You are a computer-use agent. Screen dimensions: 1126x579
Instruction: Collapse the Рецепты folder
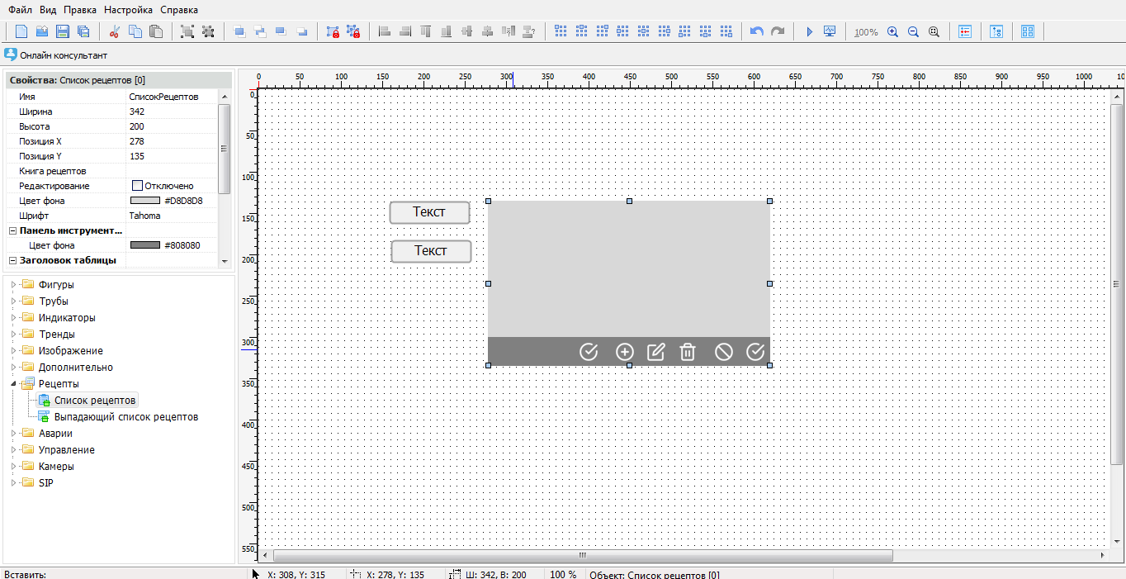(13, 384)
